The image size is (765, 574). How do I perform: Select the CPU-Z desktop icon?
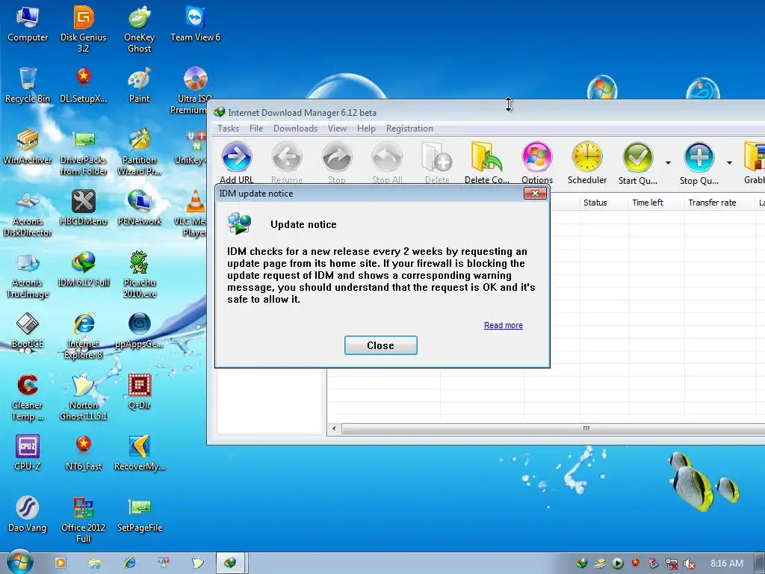point(28,452)
